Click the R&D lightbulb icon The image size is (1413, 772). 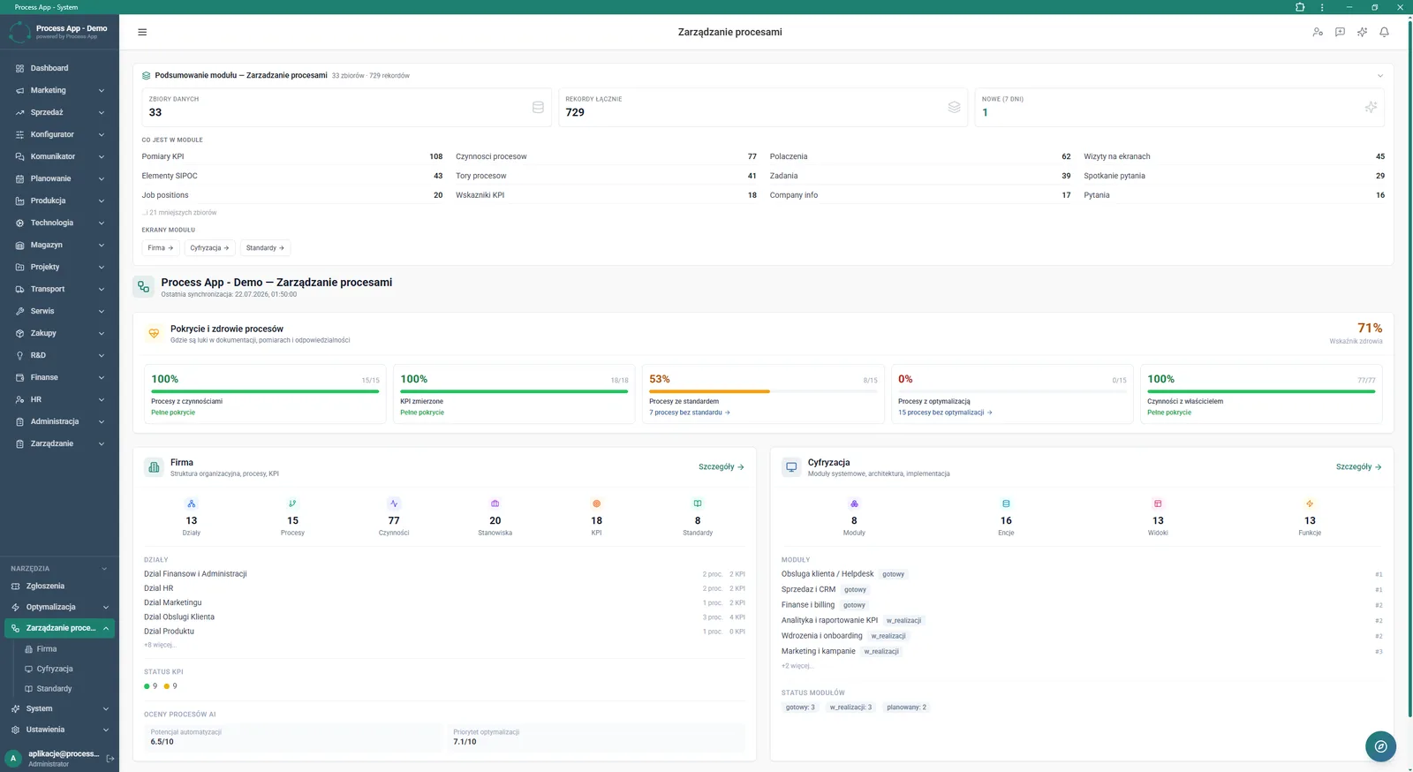click(x=19, y=355)
